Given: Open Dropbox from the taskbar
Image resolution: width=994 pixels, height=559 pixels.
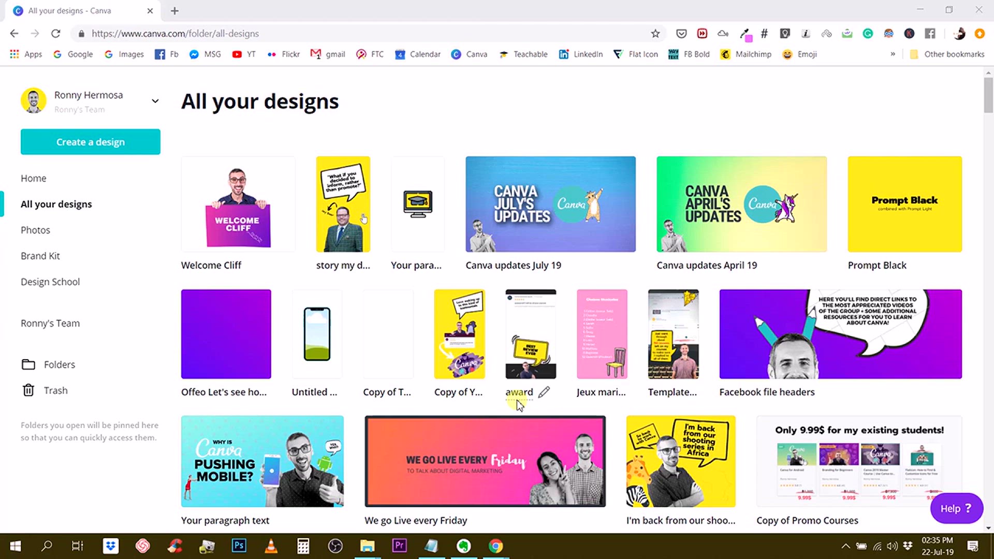Looking at the screenshot, I should (x=111, y=546).
